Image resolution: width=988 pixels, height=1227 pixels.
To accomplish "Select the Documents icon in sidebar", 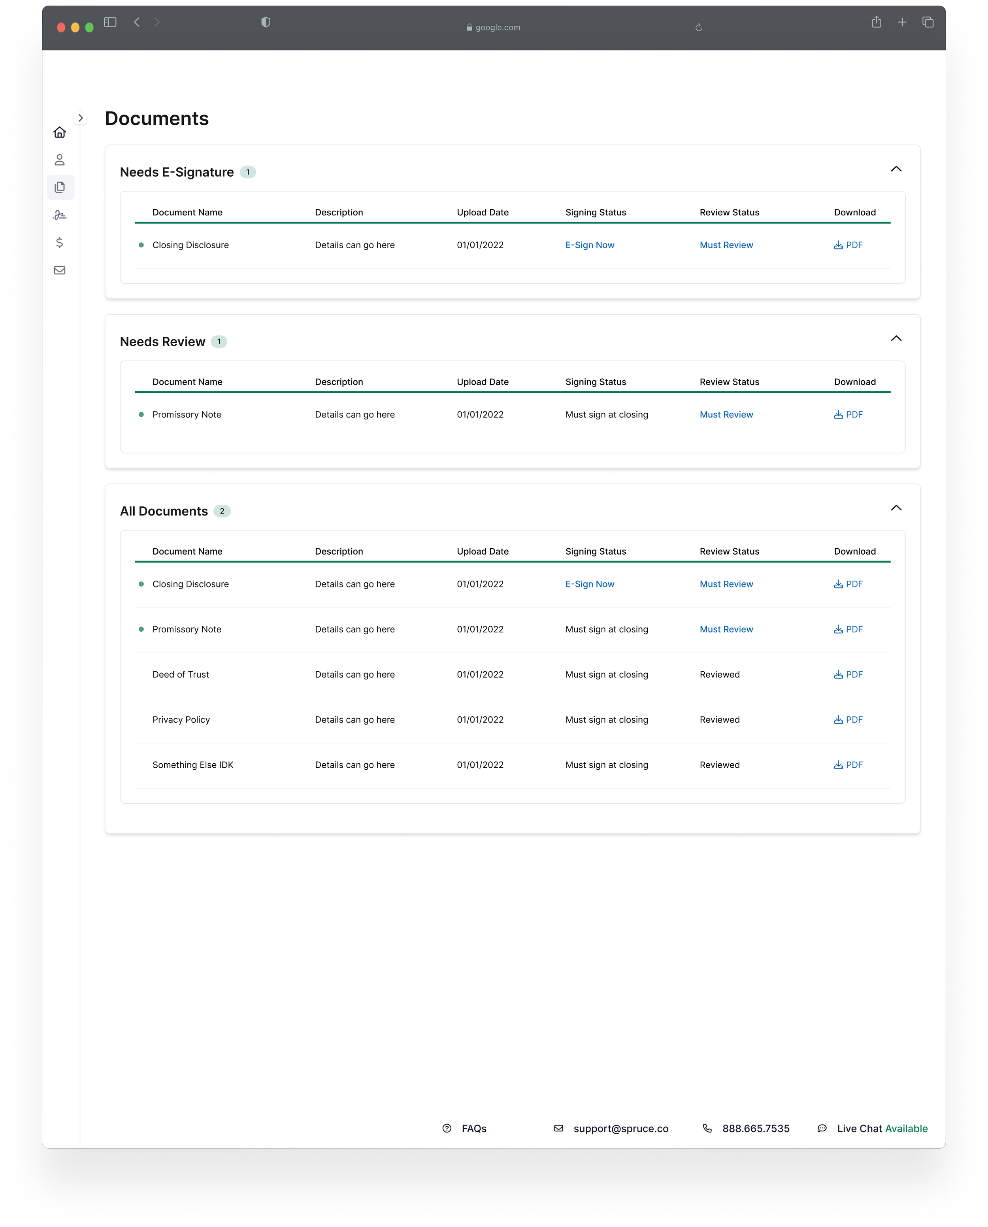I will 60,187.
